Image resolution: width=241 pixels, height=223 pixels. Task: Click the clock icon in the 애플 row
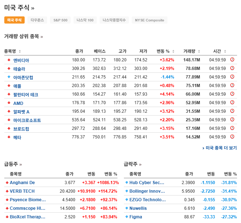tap(232, 85)
